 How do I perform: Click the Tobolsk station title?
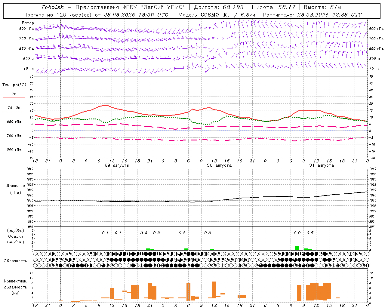pos(52,7)
